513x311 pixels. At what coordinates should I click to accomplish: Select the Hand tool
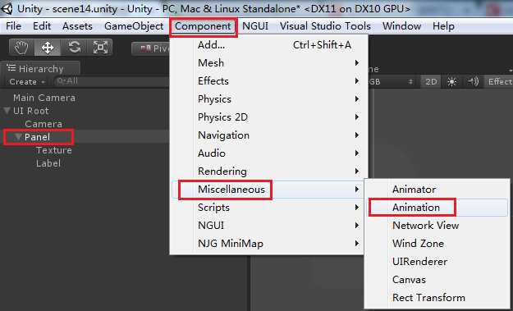(21, 48)
